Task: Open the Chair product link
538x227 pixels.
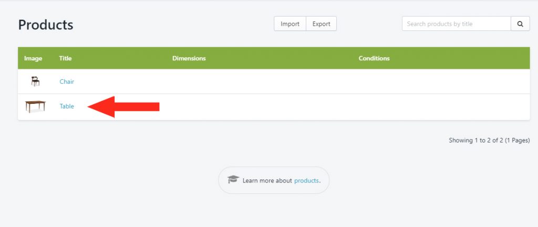Action: 67,81
